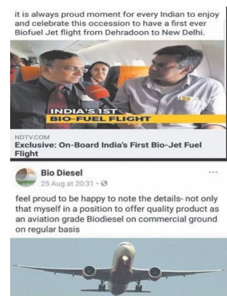The height and width of the screenshot is (296, 227).
Task: Select the 'feel proud to be happy' post text
Action: pos(117,214)
